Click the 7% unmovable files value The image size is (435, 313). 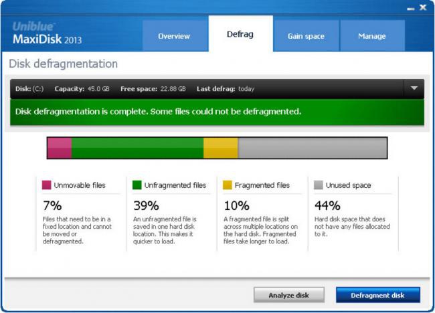coord(52,205)
